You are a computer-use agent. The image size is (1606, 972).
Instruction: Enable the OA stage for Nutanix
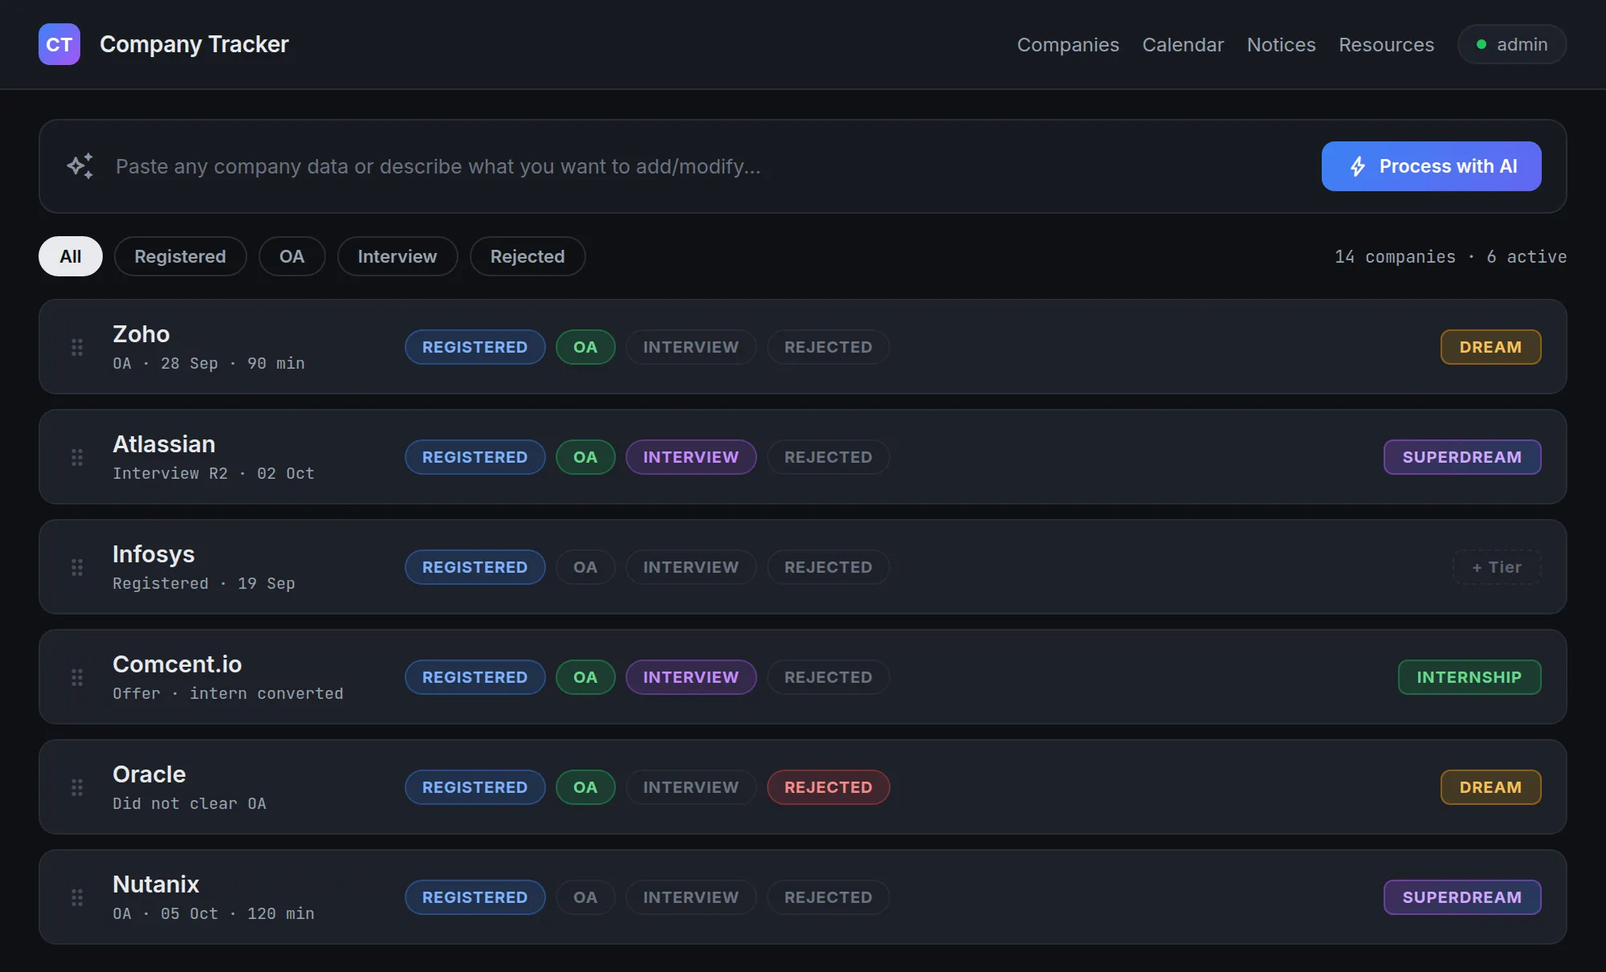point(585,897)
